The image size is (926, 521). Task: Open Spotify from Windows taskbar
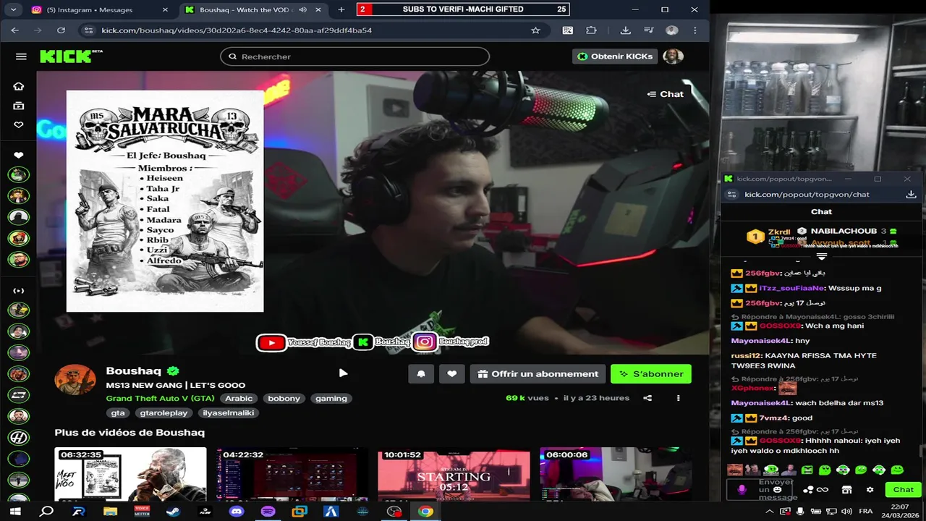pyautogui.click(x=268, y=512)
